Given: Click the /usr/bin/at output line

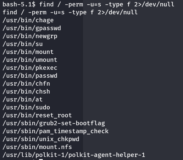Looking at the screenshot, I should pyautogui.click(x=23, y=99).
